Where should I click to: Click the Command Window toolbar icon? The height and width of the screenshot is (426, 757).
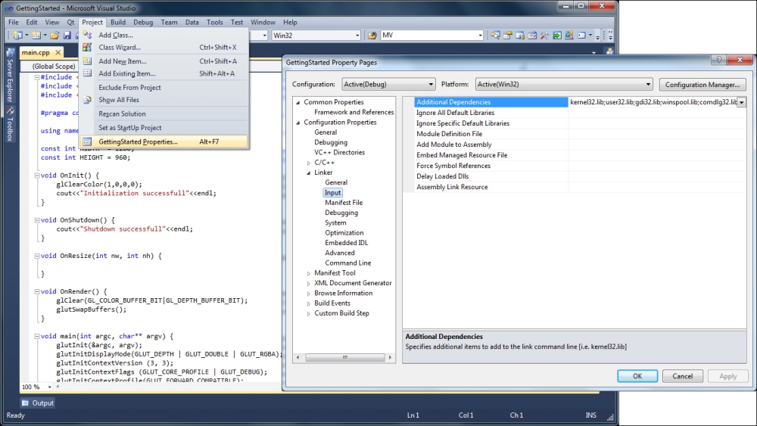[x=581, y=36]
